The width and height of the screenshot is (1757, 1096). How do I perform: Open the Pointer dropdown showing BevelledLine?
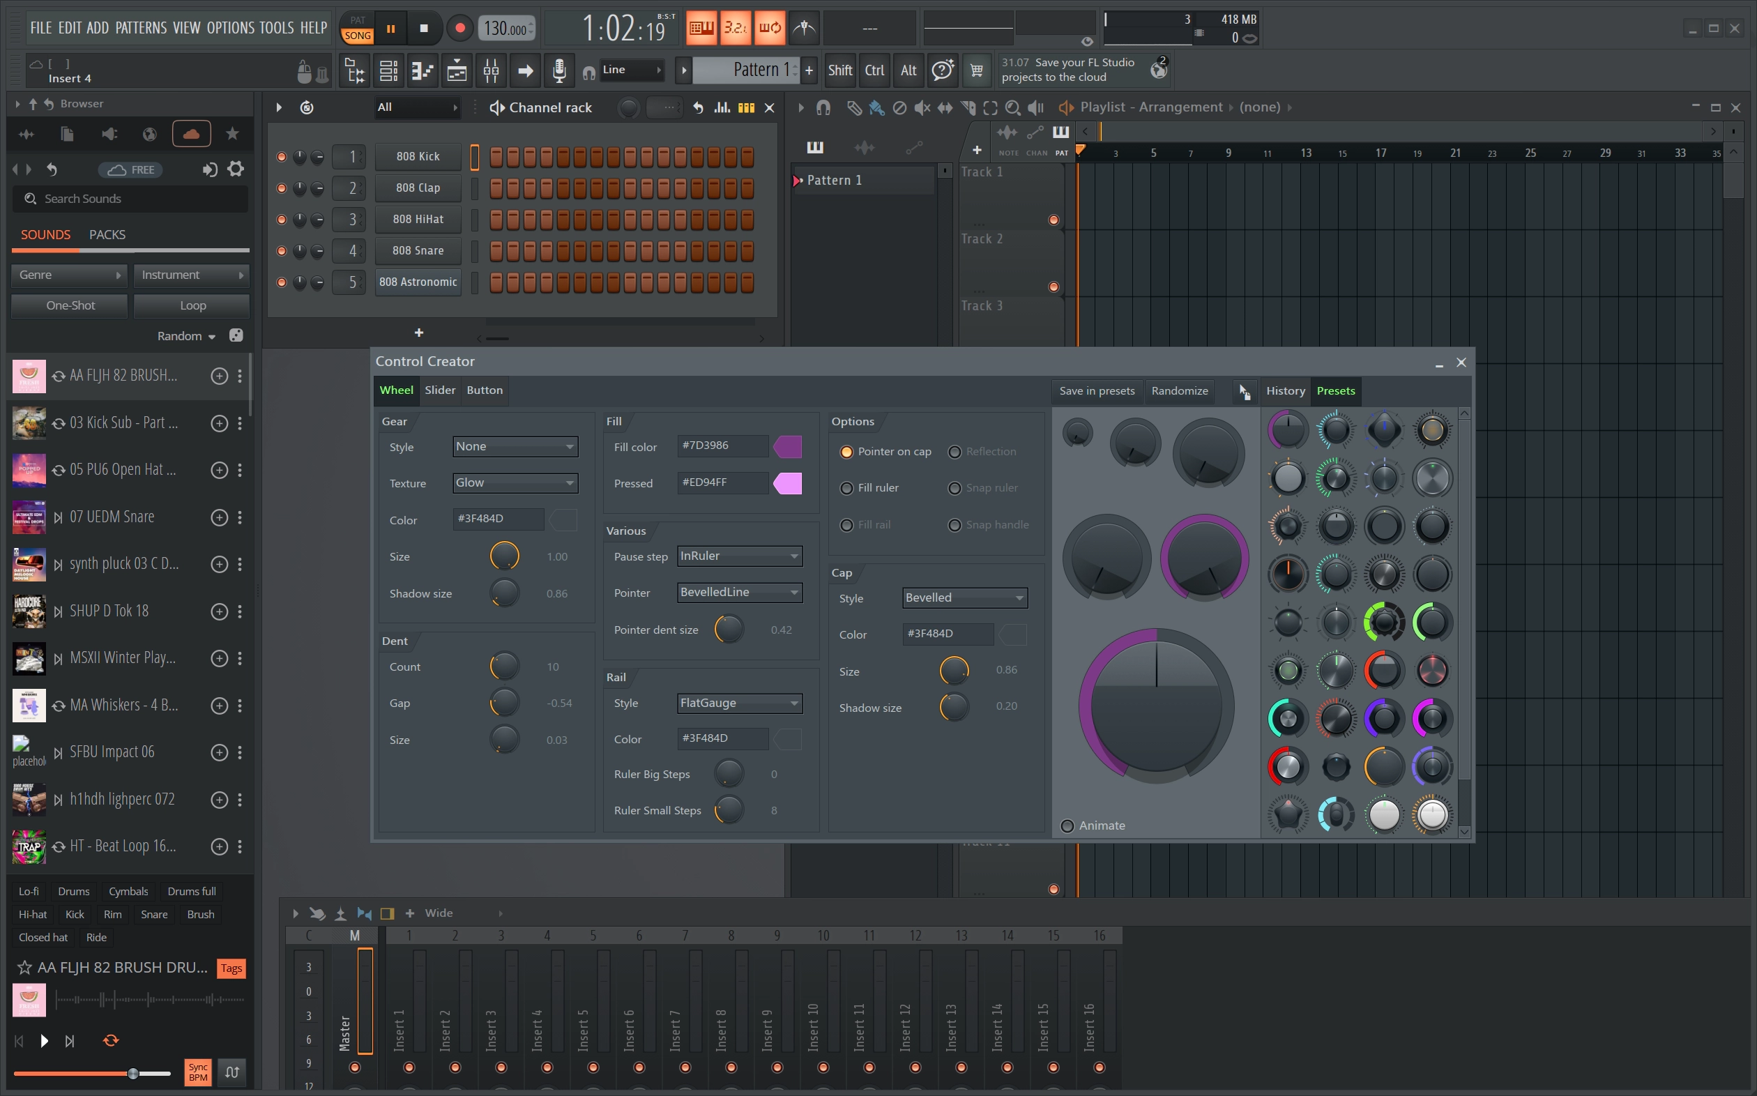click(739, 592)
